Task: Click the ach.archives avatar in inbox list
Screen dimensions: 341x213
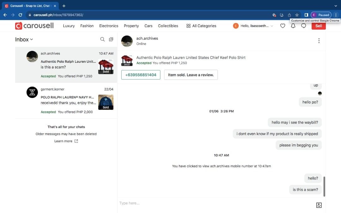Action: pyautogui.click(x=32, y=56)
